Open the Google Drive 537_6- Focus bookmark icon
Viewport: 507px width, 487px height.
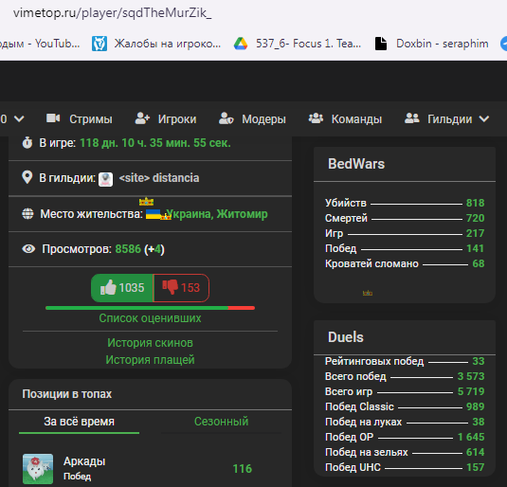(241, 44)
